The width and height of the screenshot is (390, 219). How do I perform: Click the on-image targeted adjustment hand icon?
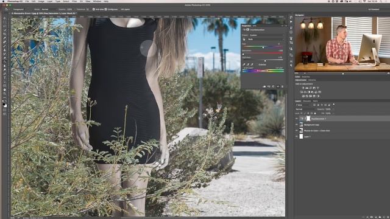[244, 40]
